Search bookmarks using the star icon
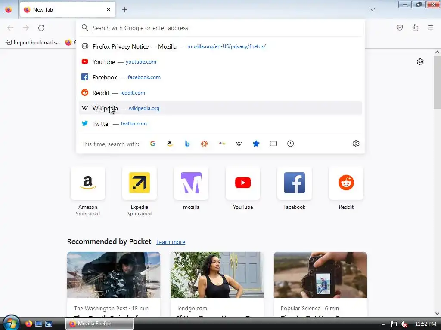 click(256, 144)
